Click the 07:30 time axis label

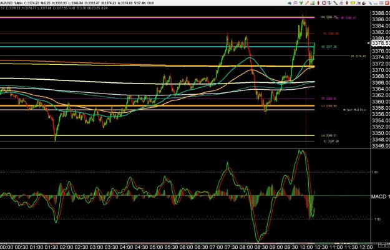pyautogui.click(x=232, y=248)
